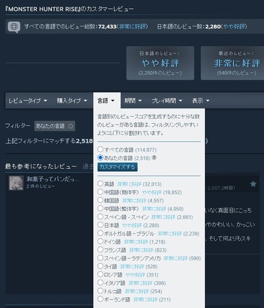
Task: Choose the フランス語 radio button
Action: 100,250
